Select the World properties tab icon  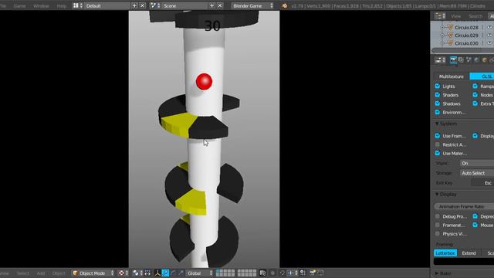[477, 60]
